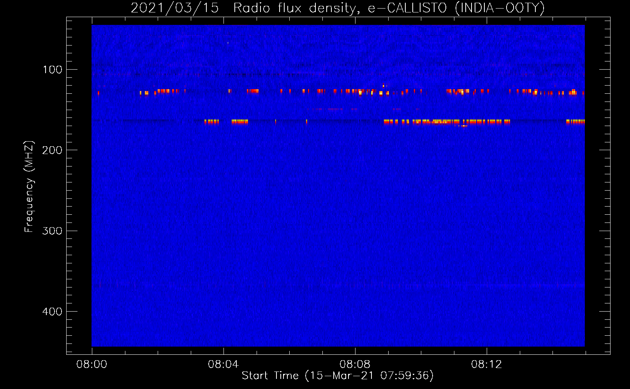Click the 300 frequency tick label
The height and width of the screenshot is (389, 630).
click(x=53, y=231)
